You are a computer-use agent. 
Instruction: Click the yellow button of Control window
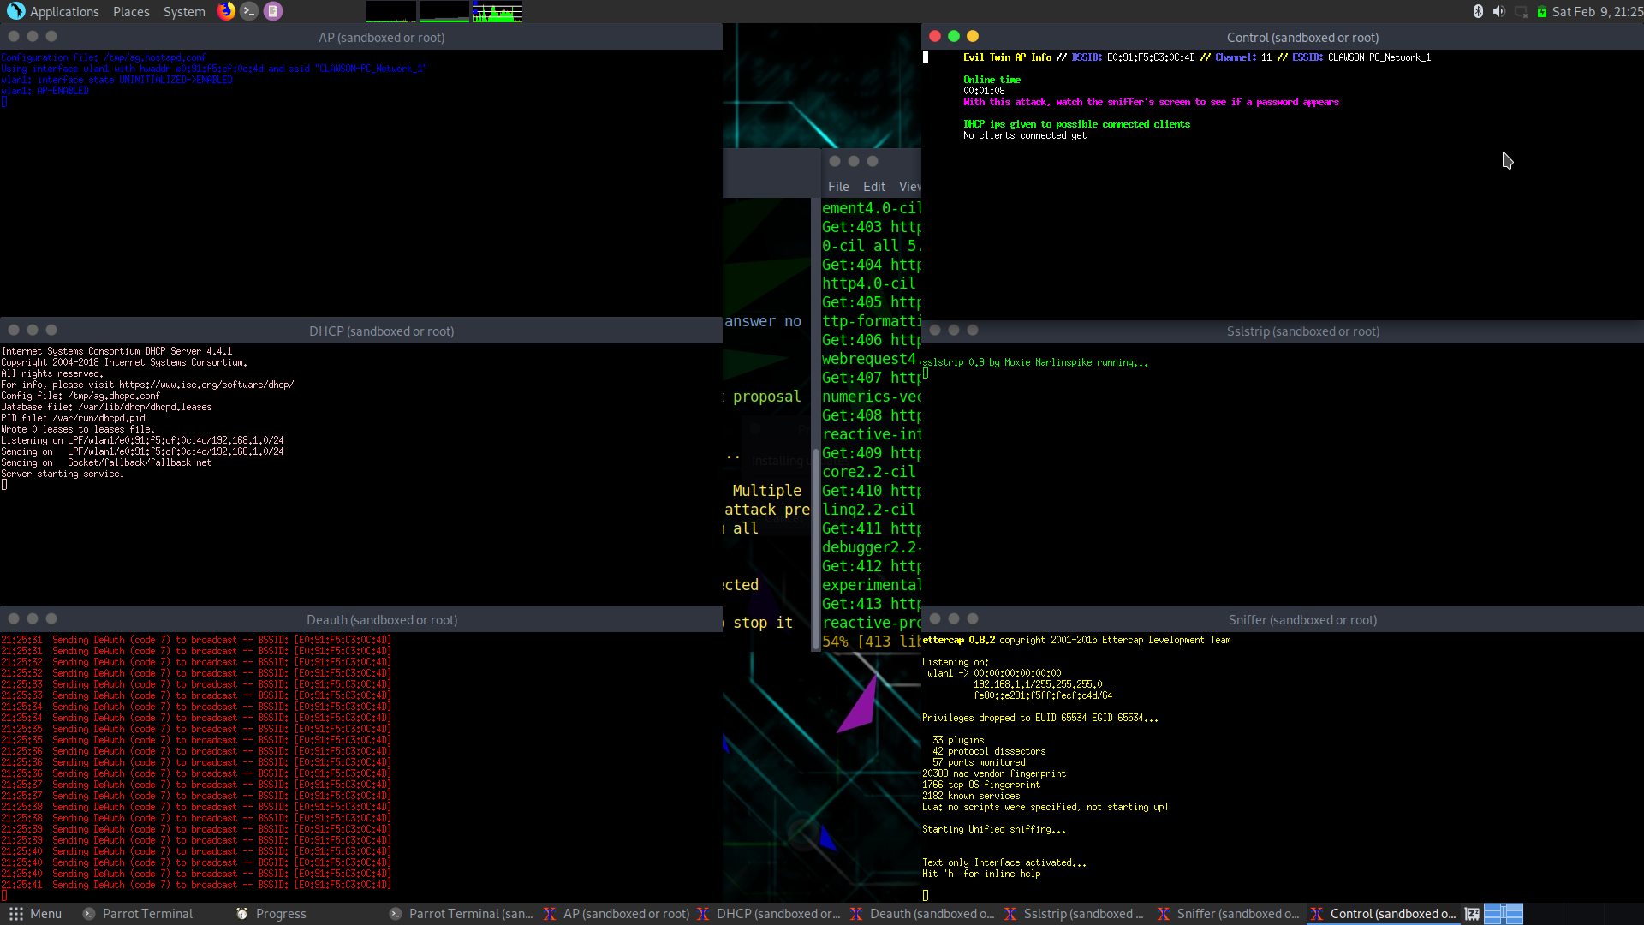coord(973,36)
